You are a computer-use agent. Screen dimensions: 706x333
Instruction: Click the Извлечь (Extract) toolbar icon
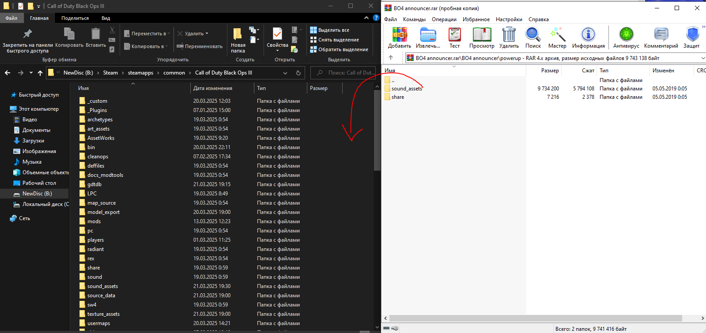pos(428,34)
